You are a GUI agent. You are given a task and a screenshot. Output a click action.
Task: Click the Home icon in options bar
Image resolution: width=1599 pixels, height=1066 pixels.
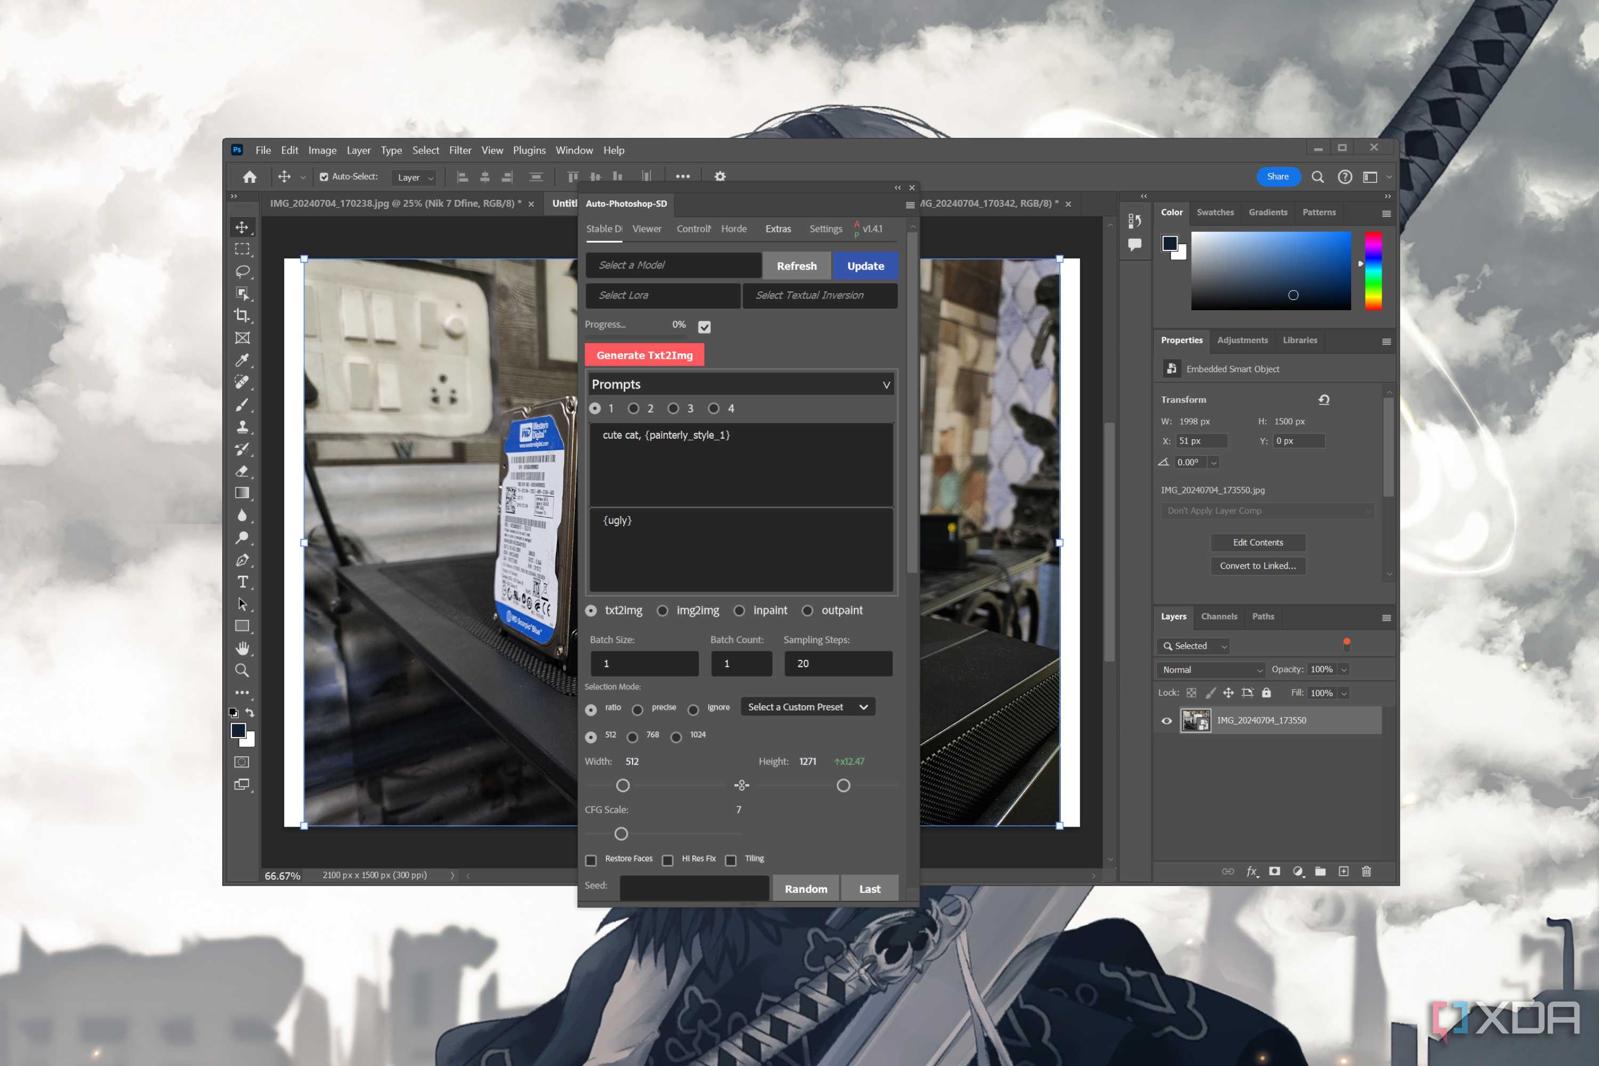coord(249,177)
